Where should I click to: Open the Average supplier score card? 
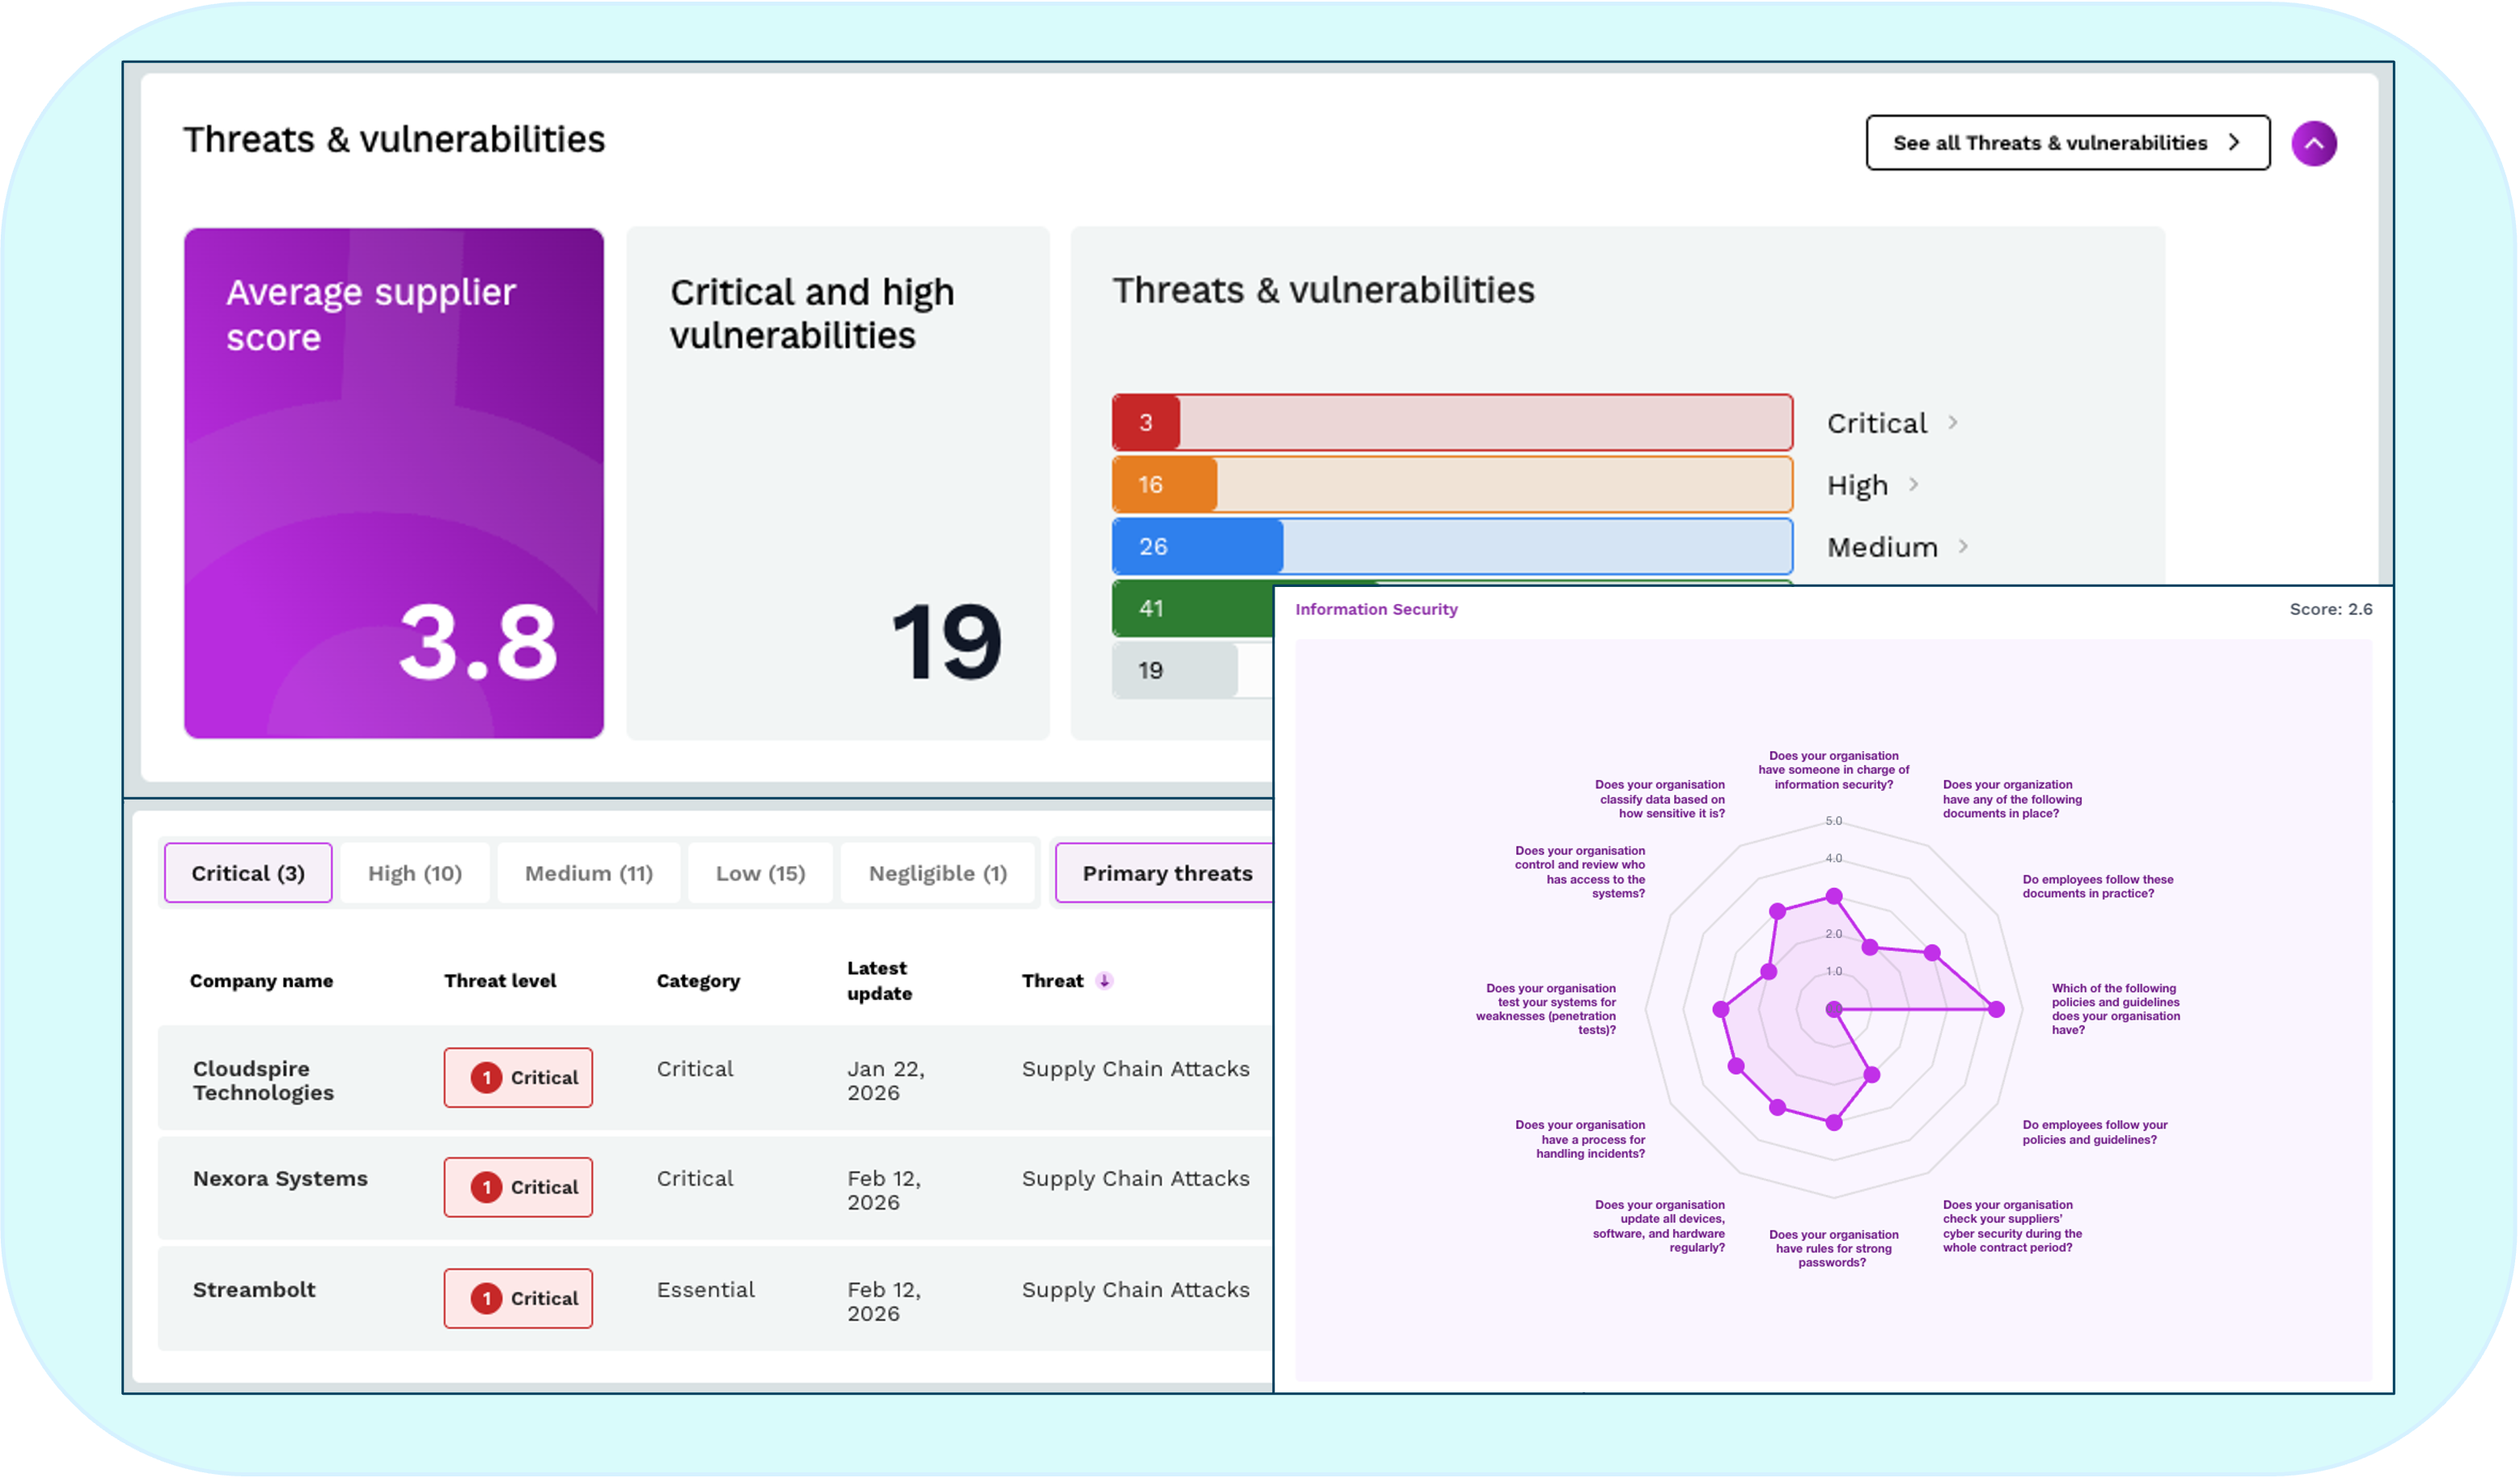click(x=393, y=483)
